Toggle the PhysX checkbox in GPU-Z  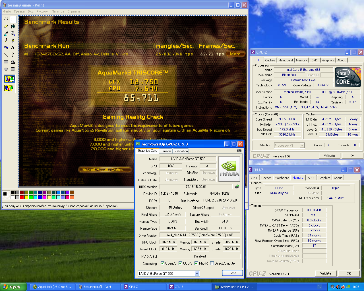click(196, 263)
